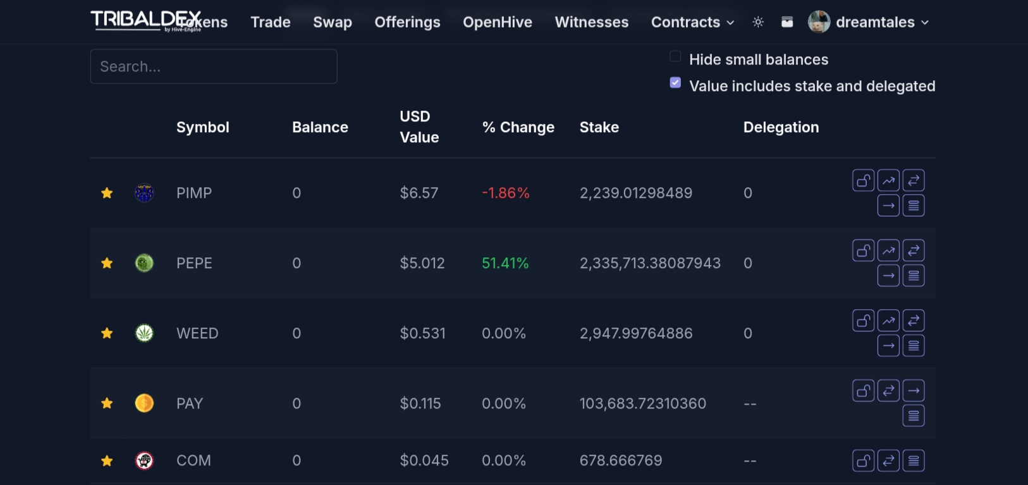Click the unlock stake icon in COM row
This screenshot has width=1028, height=485.
point(863,461)
